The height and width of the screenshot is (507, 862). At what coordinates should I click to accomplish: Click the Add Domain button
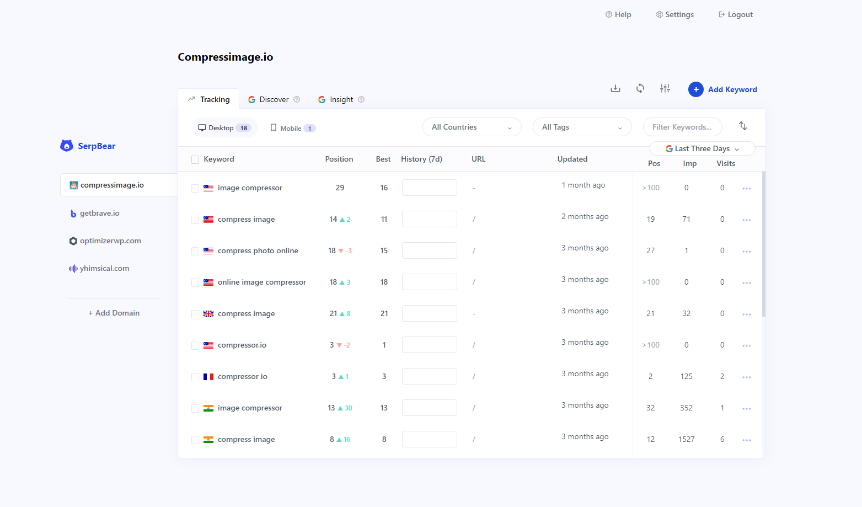(114, 313)
